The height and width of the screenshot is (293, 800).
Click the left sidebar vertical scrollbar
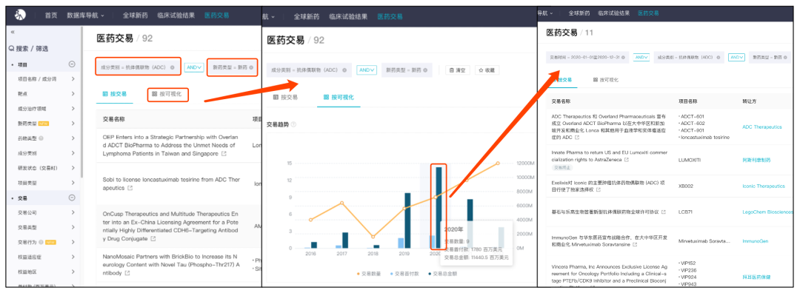(x=81, y=102)
